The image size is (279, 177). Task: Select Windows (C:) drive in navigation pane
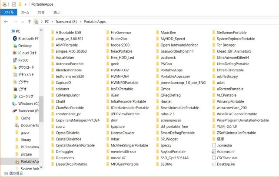coord(26,104)
